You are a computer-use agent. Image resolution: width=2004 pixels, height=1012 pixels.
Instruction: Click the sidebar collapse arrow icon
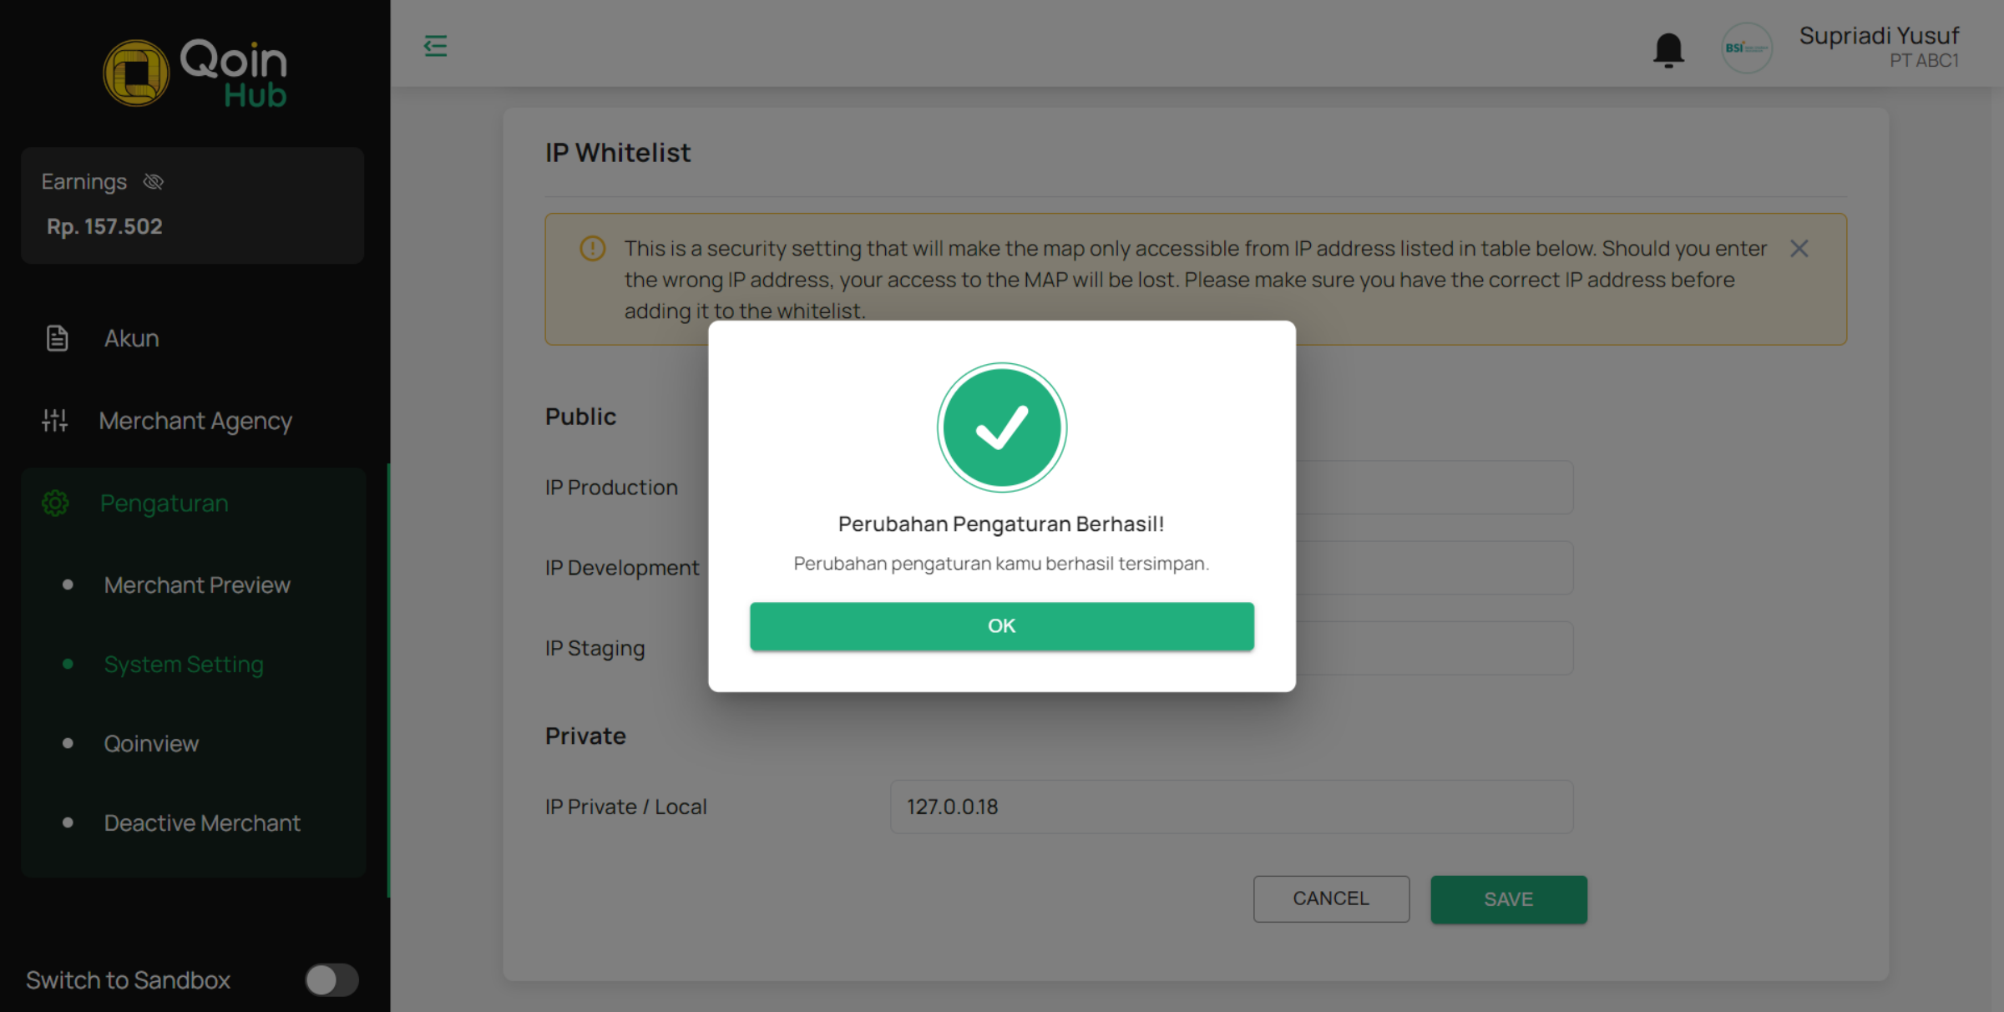tap(436, 45)
